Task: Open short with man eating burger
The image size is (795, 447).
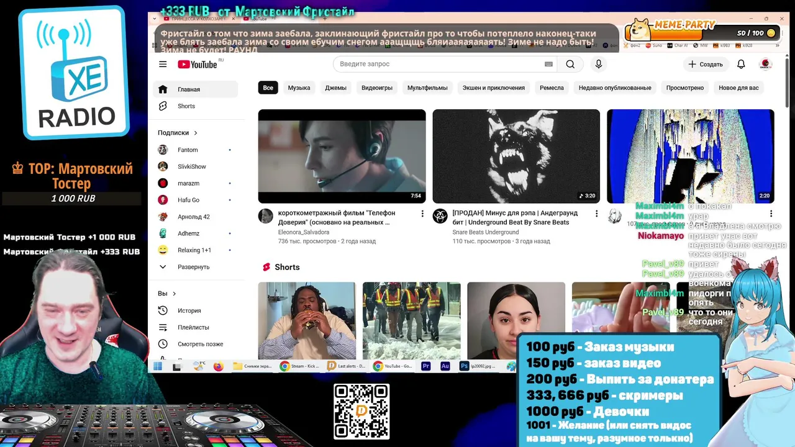Action: click(x=307, y=320)
